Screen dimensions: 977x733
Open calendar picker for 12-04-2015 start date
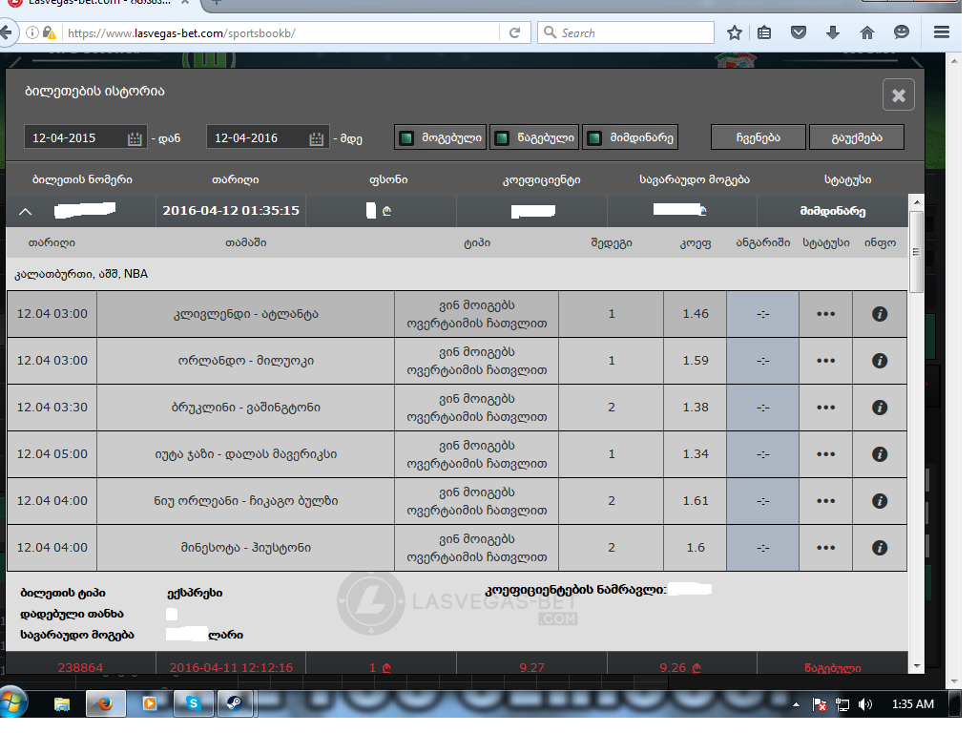[135, 138]
